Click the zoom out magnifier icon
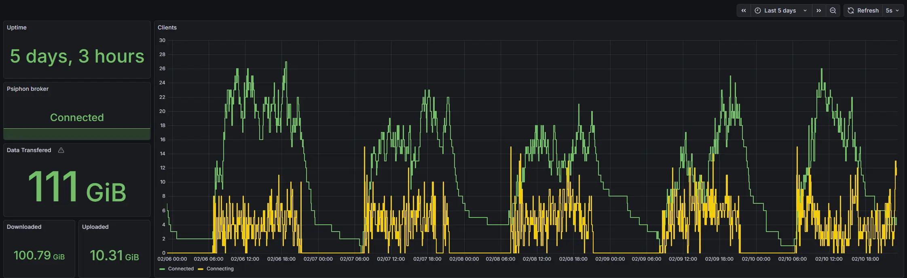The width and height of the screenshot is (907, 278). click(833, 10)
